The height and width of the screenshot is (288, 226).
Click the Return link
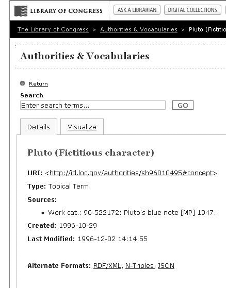pyautogui.click(x=38, y=84)
